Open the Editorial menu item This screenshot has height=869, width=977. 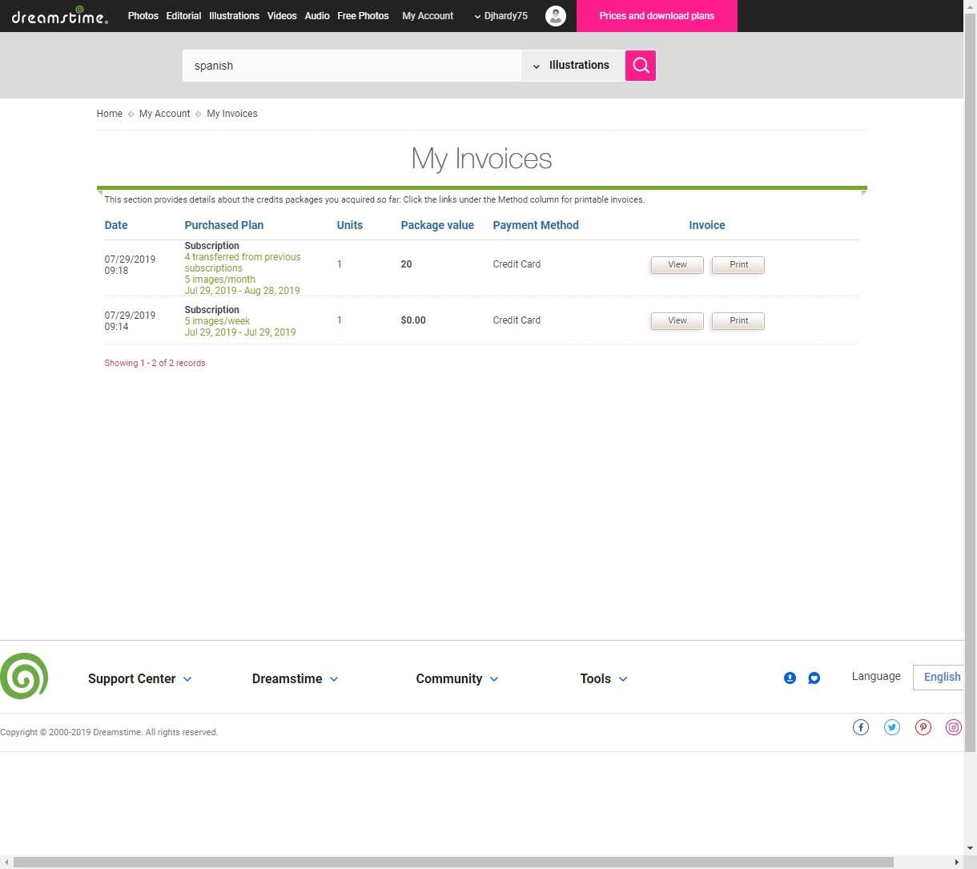[x=183, y=16]
